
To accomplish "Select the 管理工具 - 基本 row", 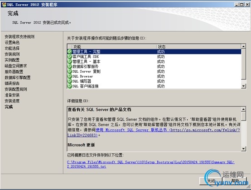I will (x=154, y=62).
